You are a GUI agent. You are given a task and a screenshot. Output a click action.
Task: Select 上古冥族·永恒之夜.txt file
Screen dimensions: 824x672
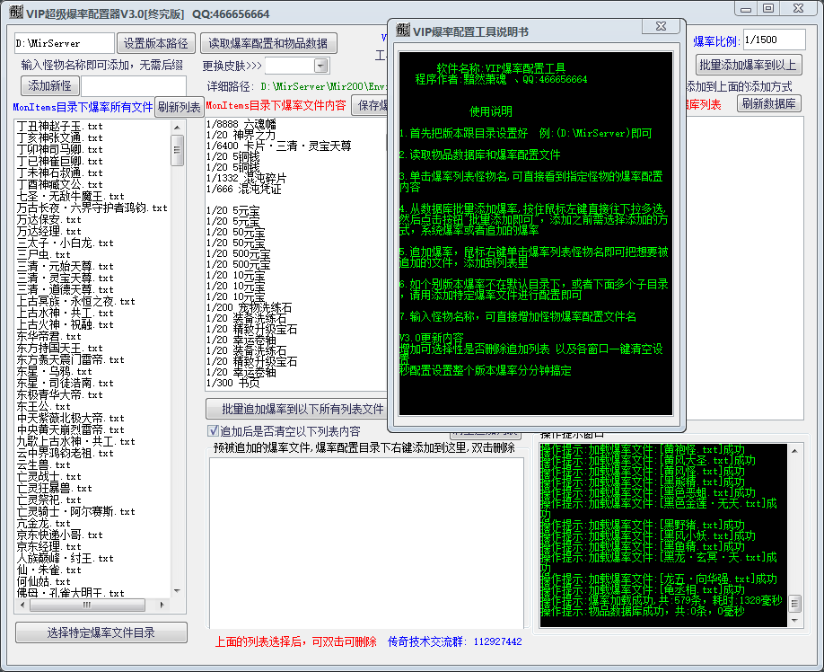pos(75,301)
